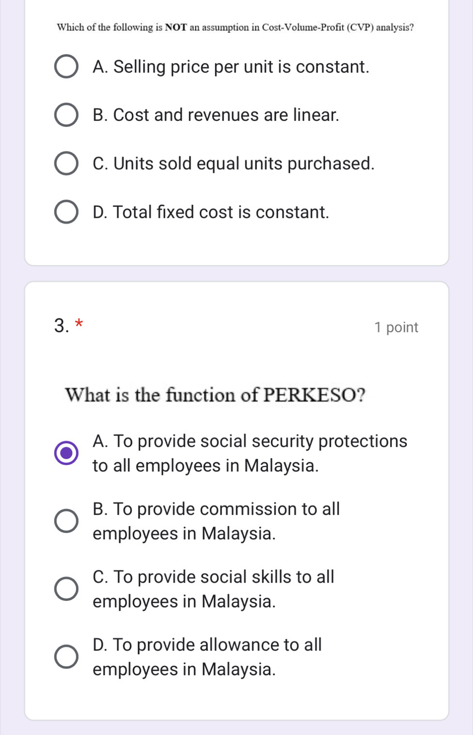Click the 'A. Selling price per unit is constant.' label

click(231, 67)
